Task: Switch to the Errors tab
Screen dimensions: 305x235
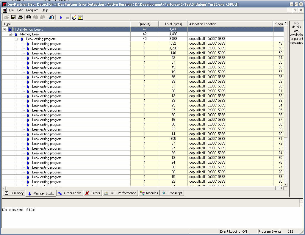Action: click(x=93, y=193)
